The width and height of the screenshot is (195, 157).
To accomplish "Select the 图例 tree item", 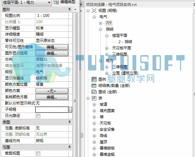I will pyautogui.click(x=102, y=79).
